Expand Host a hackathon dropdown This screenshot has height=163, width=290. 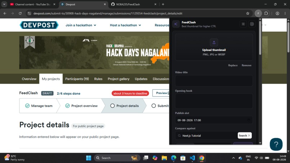click(126, 25)
